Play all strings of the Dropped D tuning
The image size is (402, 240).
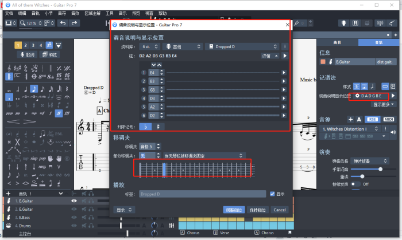tap(284, 56)
